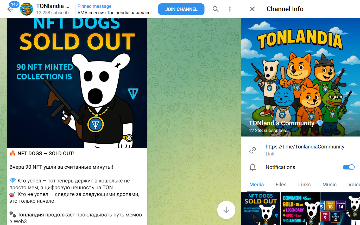Join the TONlandia channel
The height and width of the screenshot is (225, 360).
(181, 9)
